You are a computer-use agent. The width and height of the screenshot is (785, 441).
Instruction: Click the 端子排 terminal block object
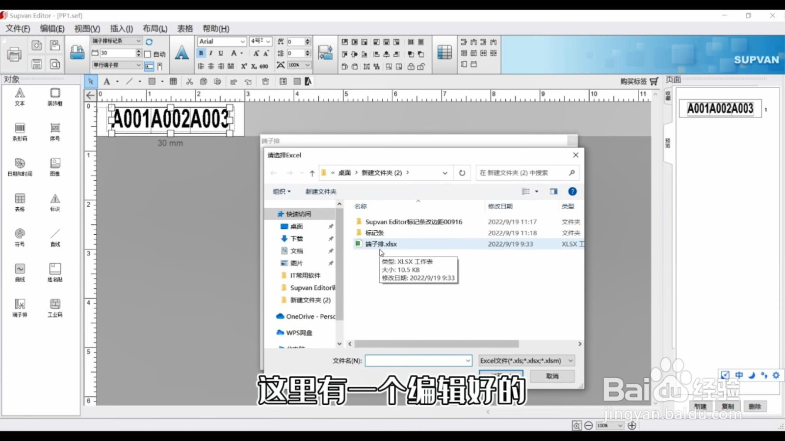pyautogui.click(x=20, y=309)
